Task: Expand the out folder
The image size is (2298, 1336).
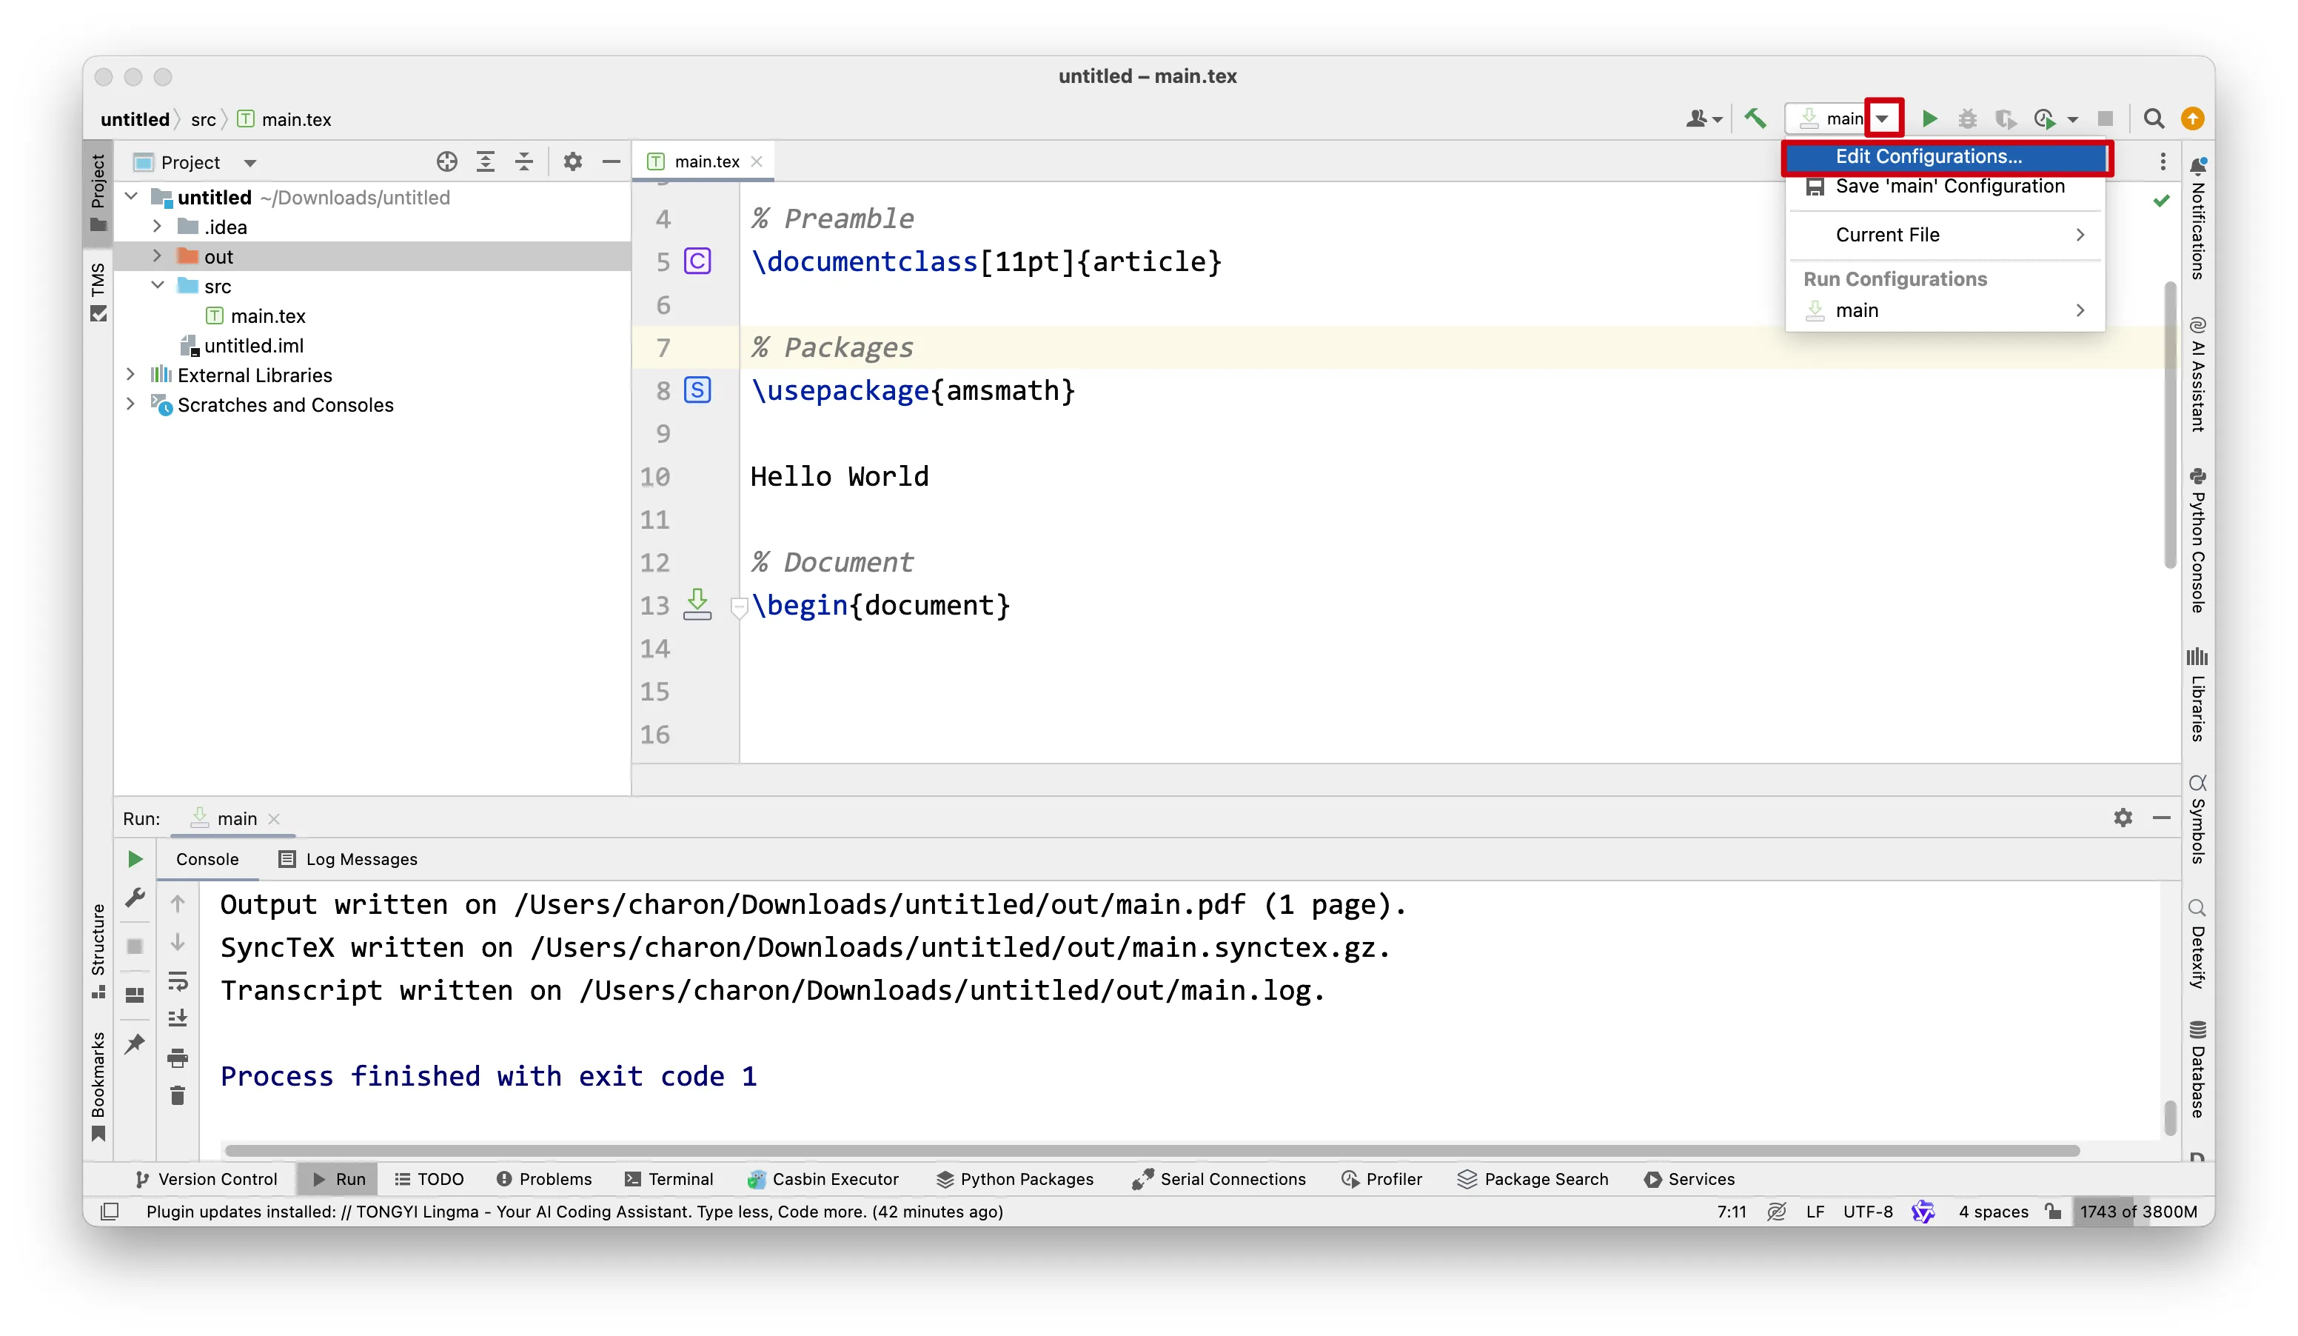Action: (x=157, y=255)
